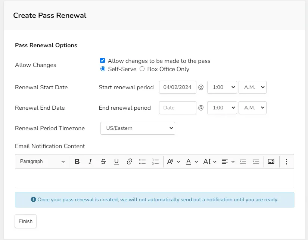Viewport: 308px width, 240px height.
Task: Open the renewal end time dropdown
Action: 222,108
